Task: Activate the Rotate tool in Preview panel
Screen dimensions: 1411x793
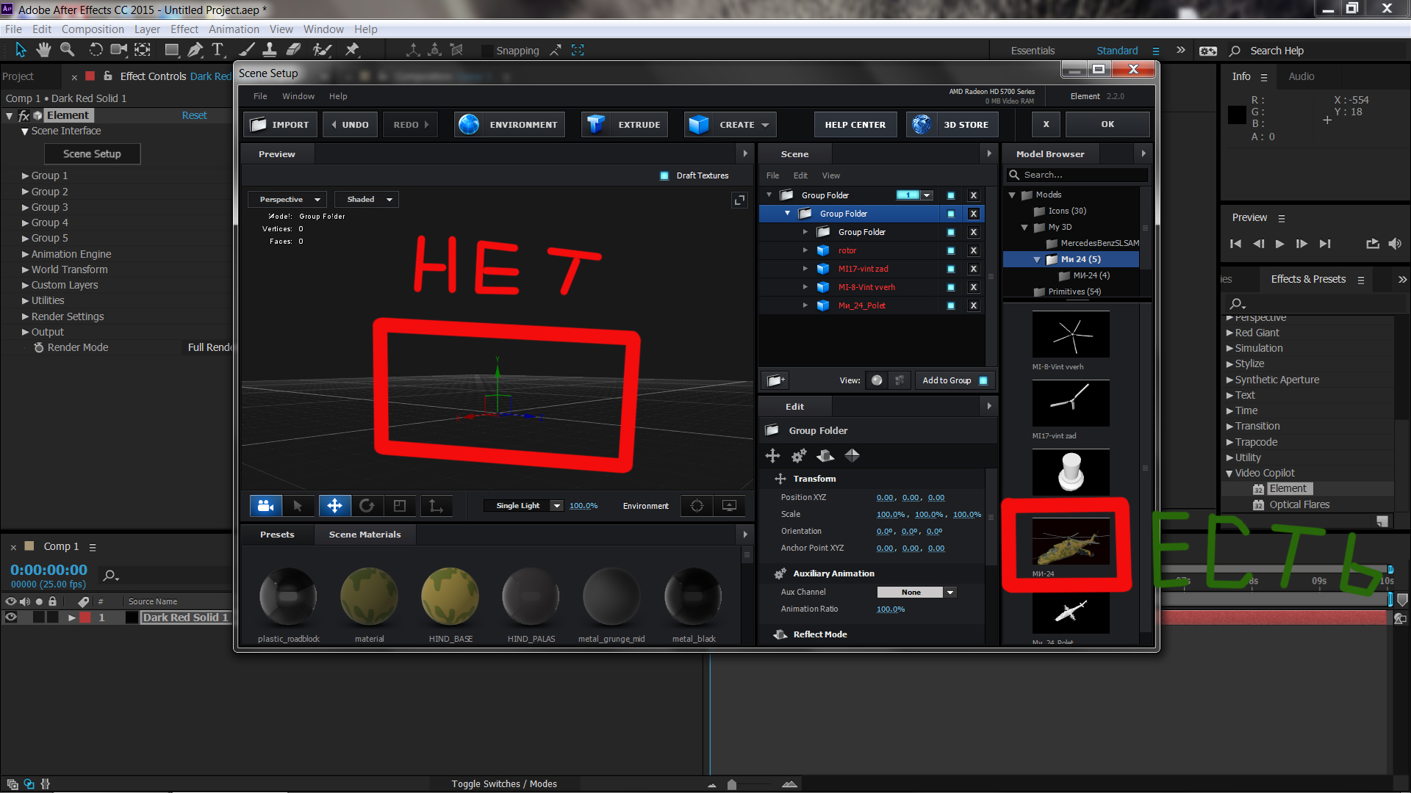Action: [x=367, y=506]
